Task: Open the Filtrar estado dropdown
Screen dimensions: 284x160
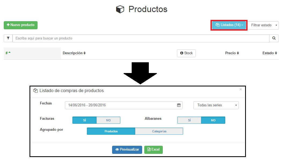Action: click(x=263, y=25)
